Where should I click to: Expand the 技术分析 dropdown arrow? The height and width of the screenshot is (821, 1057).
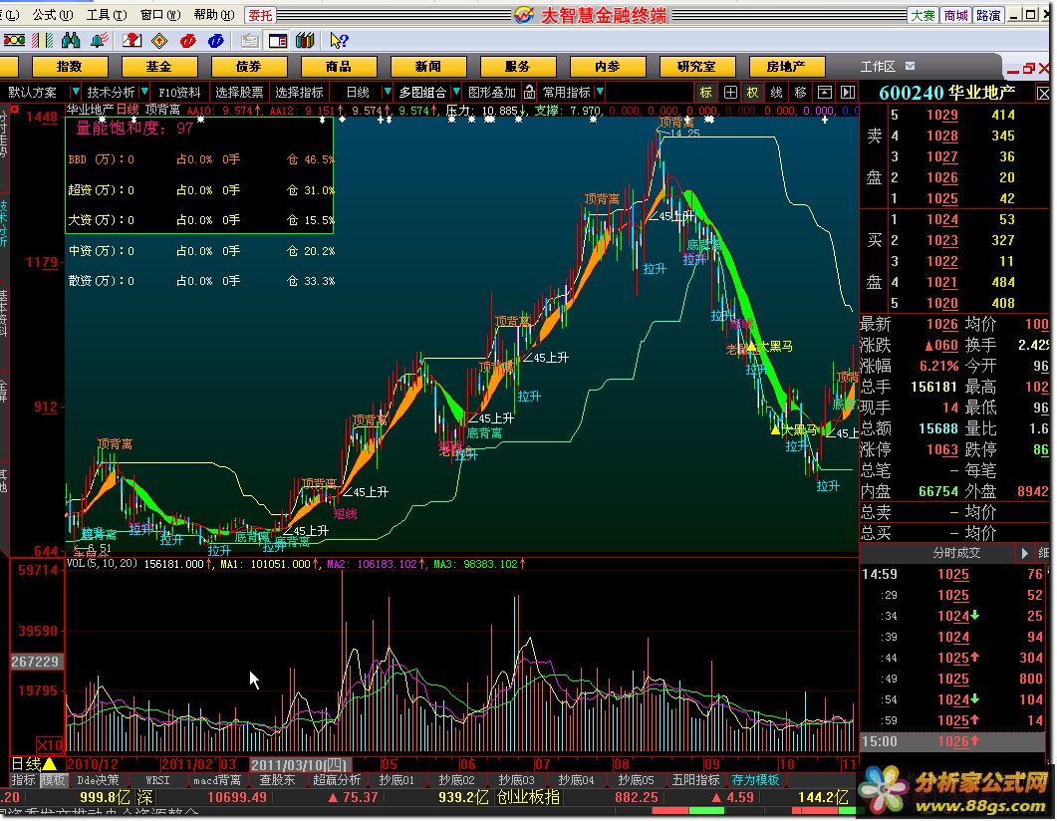point(144,92)
